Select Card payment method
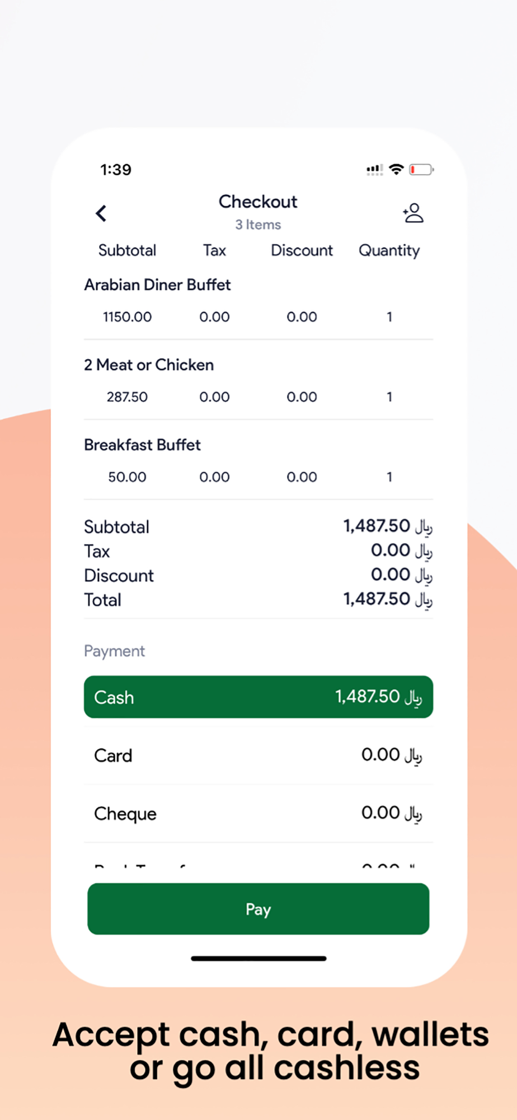The height and width of the screenshot is (1120, 517). point(258,755)
